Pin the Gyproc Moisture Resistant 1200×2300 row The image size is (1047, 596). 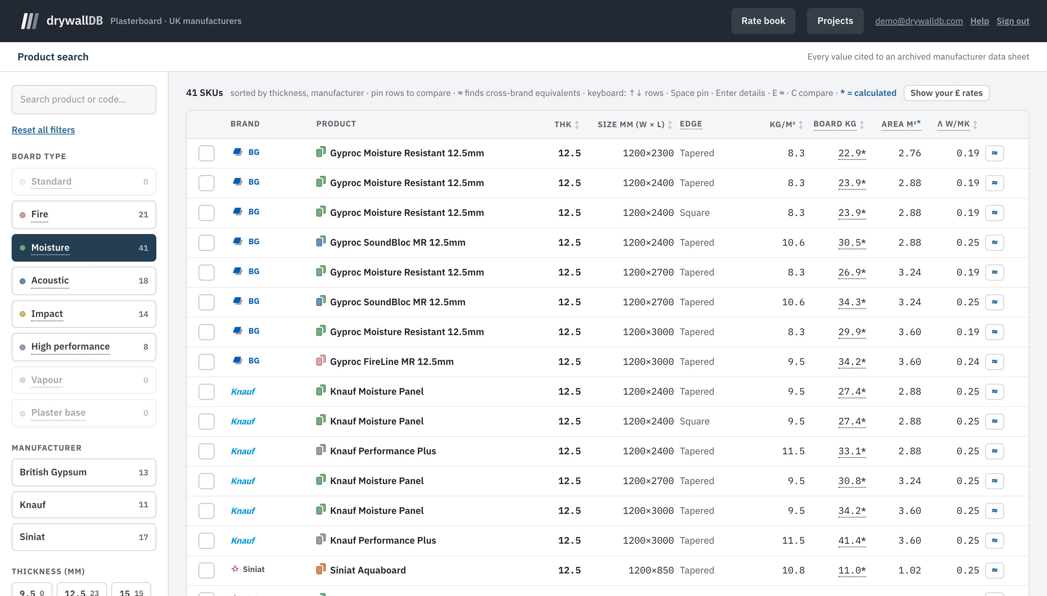(206, 153)
